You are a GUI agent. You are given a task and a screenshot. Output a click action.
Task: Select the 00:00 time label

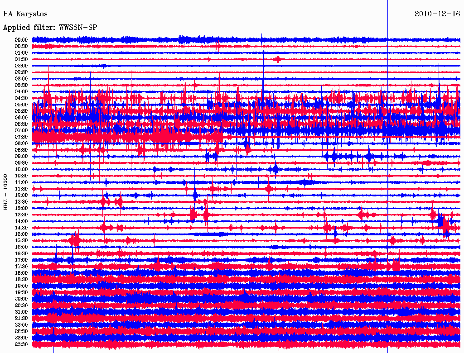tap(21, 40)
